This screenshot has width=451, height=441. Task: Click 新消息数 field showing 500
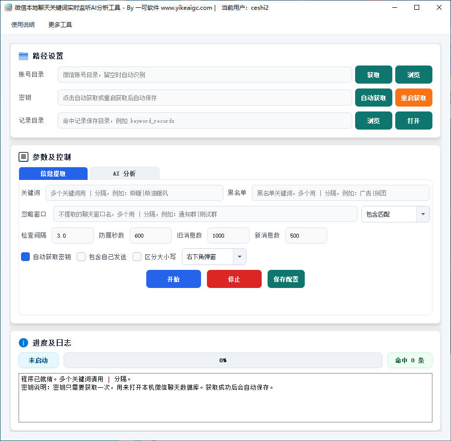[306, 236]
